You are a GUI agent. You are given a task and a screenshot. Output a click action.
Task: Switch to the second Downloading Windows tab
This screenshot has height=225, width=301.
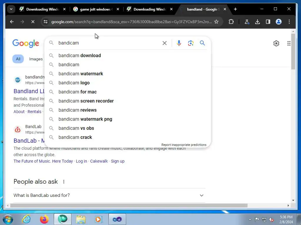[150, 9]
